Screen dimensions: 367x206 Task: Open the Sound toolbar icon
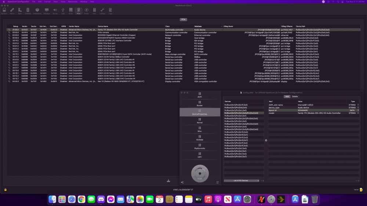point(55,11)
